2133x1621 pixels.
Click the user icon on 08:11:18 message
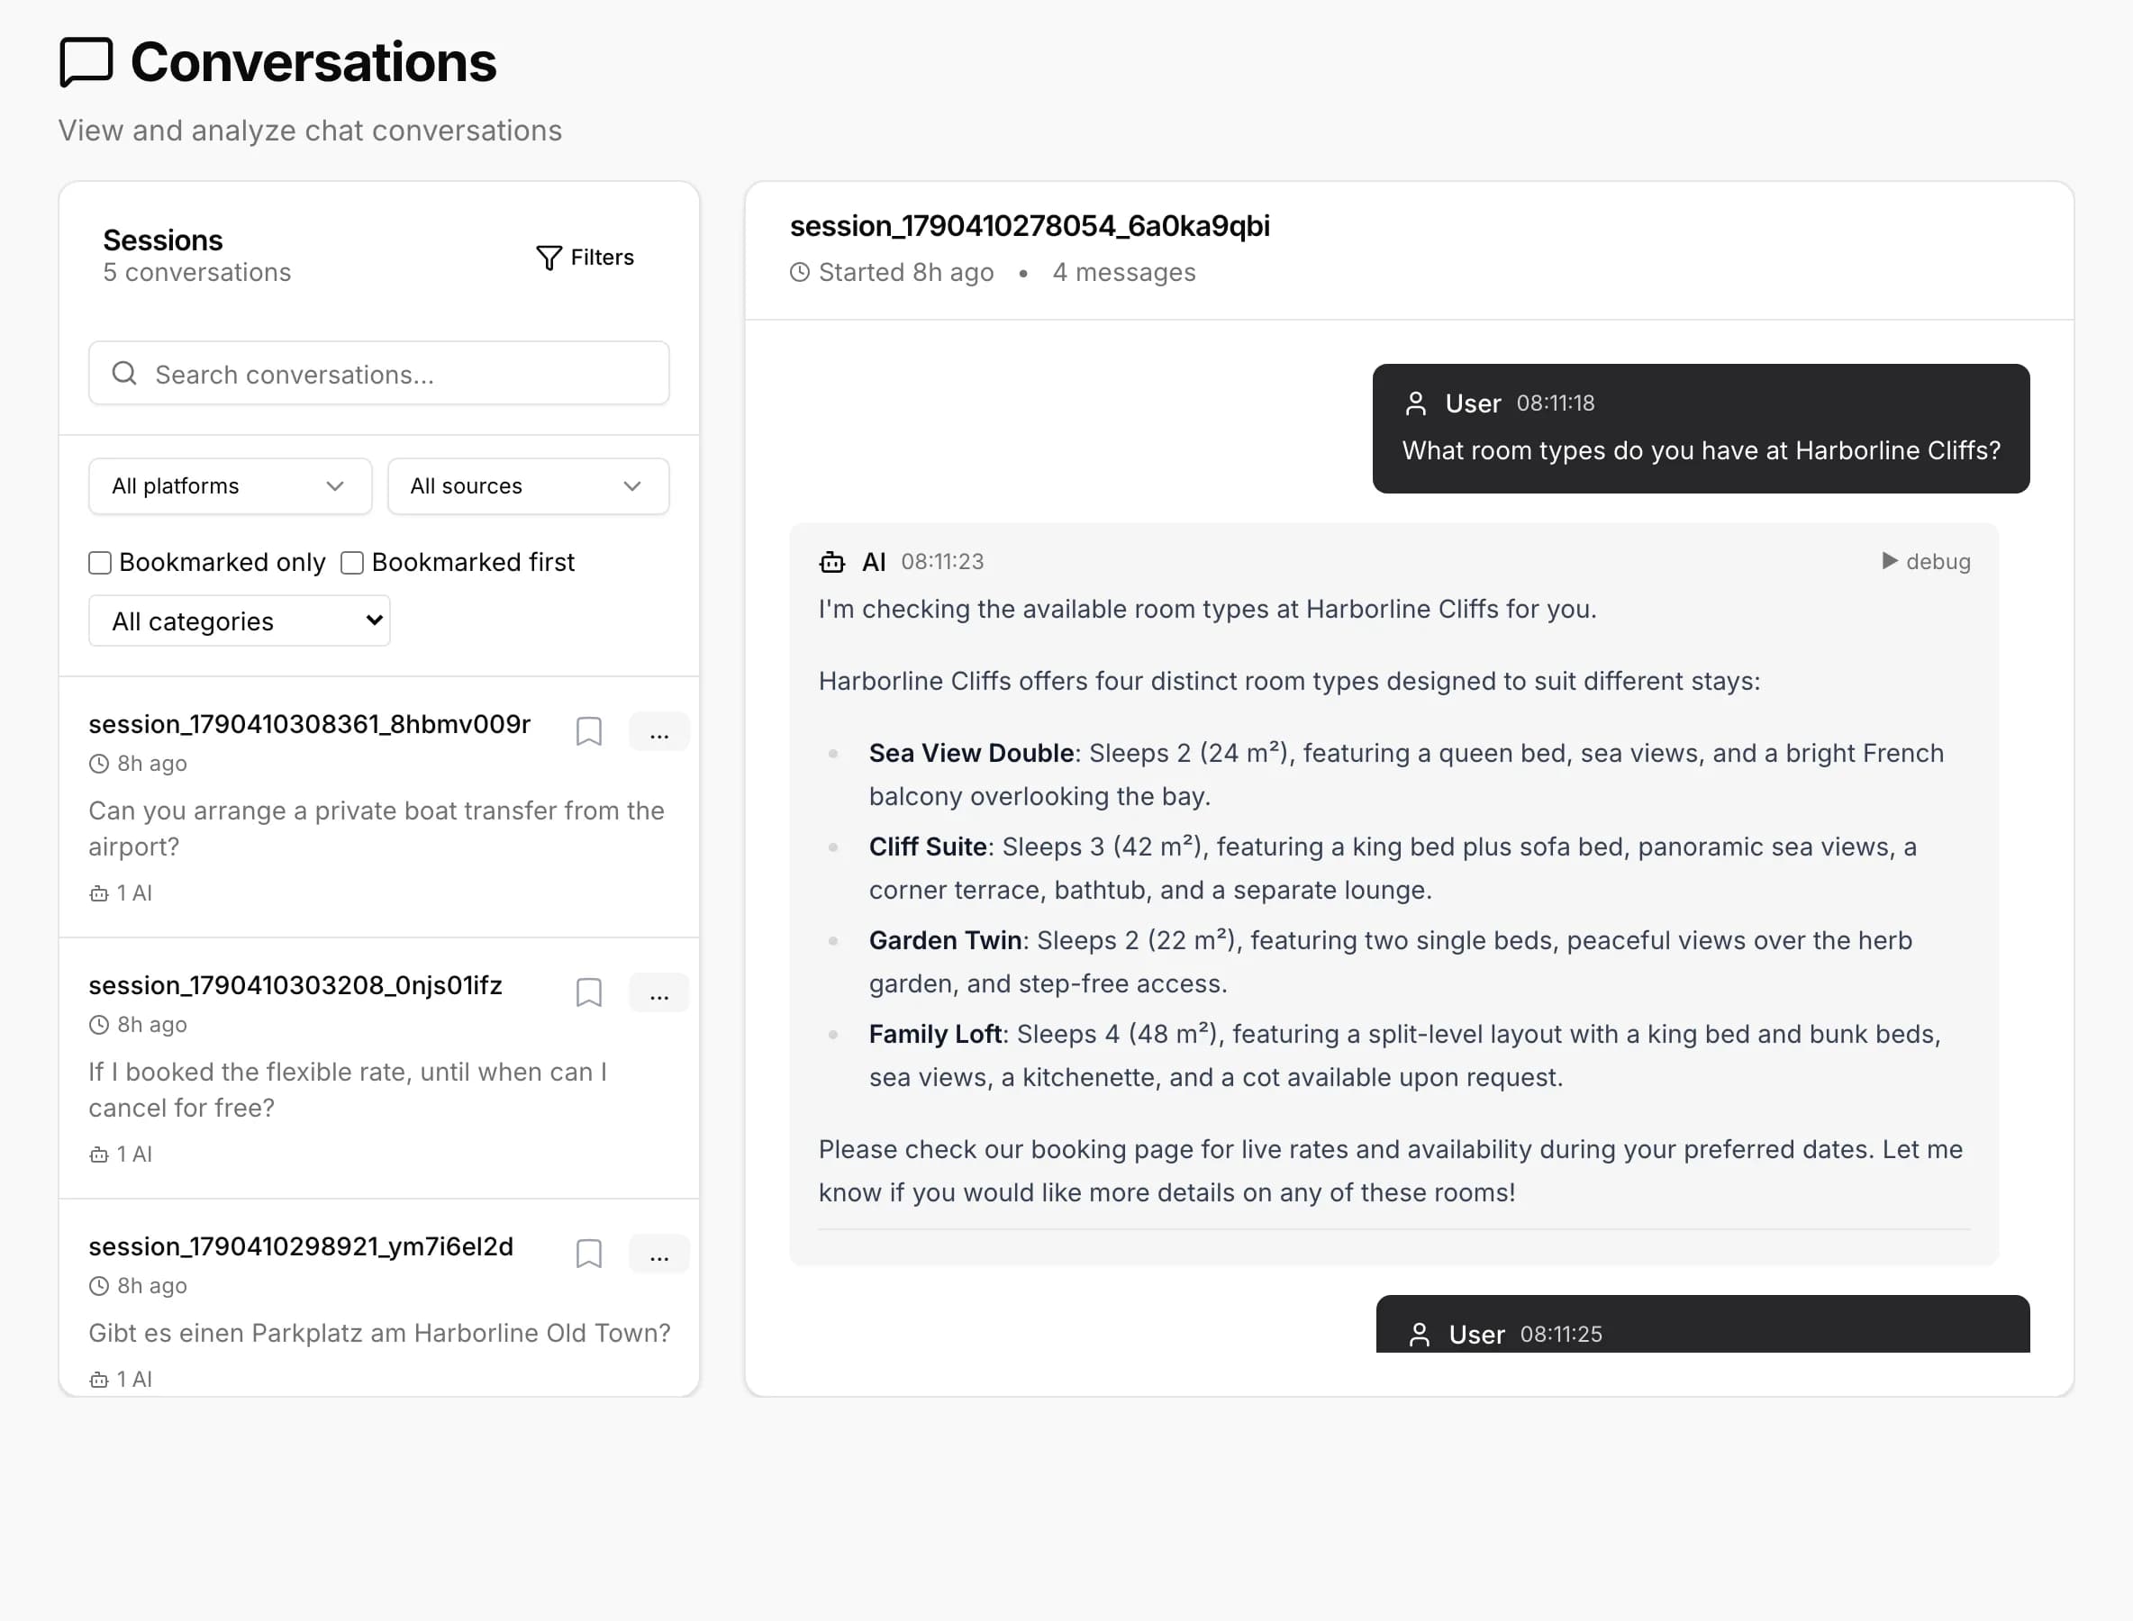pos(1416,403)
